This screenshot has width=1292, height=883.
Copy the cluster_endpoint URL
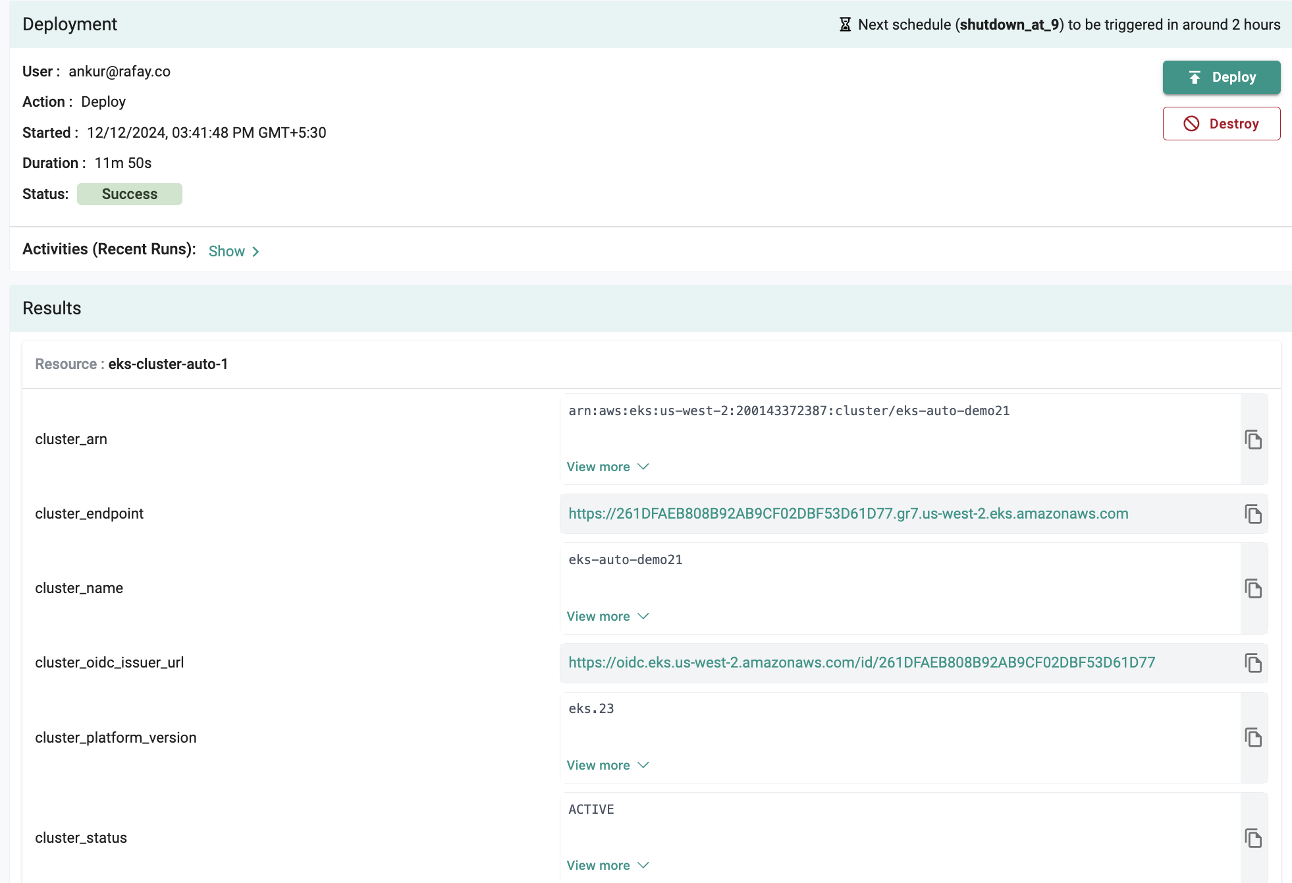coord(1253,514)
